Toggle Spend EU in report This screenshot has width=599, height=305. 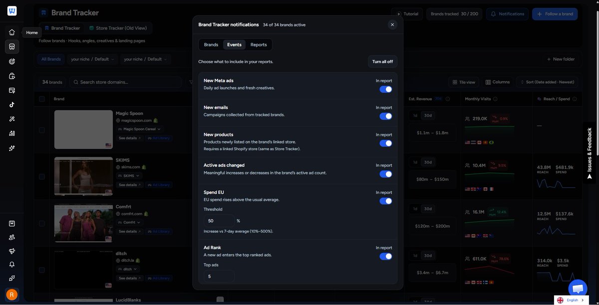[385, 201]
